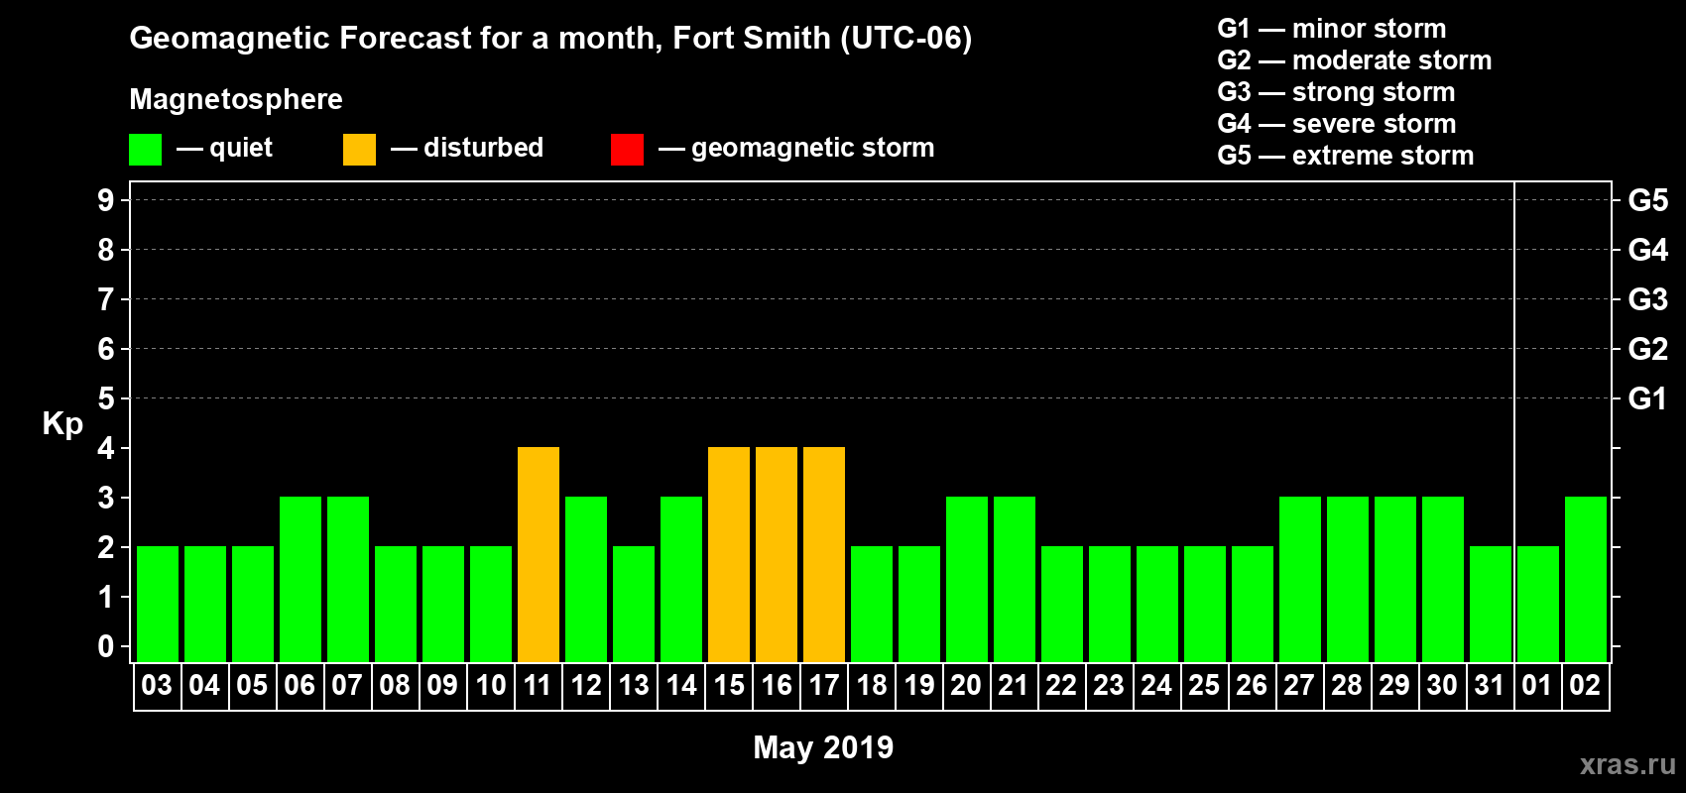Click date label 13 on the axis

[634, 685]
